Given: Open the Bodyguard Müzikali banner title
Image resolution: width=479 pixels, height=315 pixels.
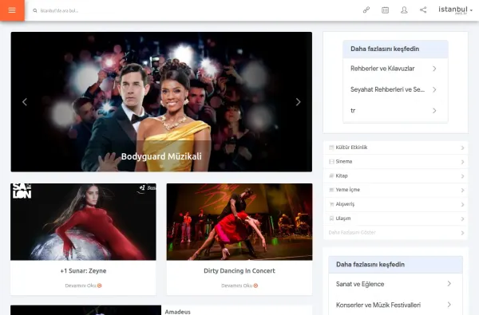Looking at the screenshot, I should coord(161,156).
